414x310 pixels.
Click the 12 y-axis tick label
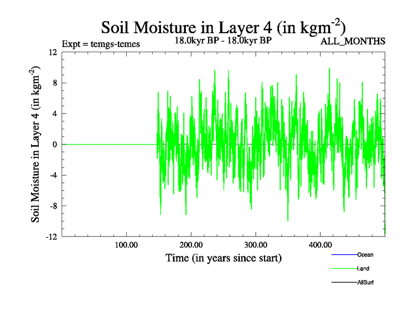click(52, 52)
